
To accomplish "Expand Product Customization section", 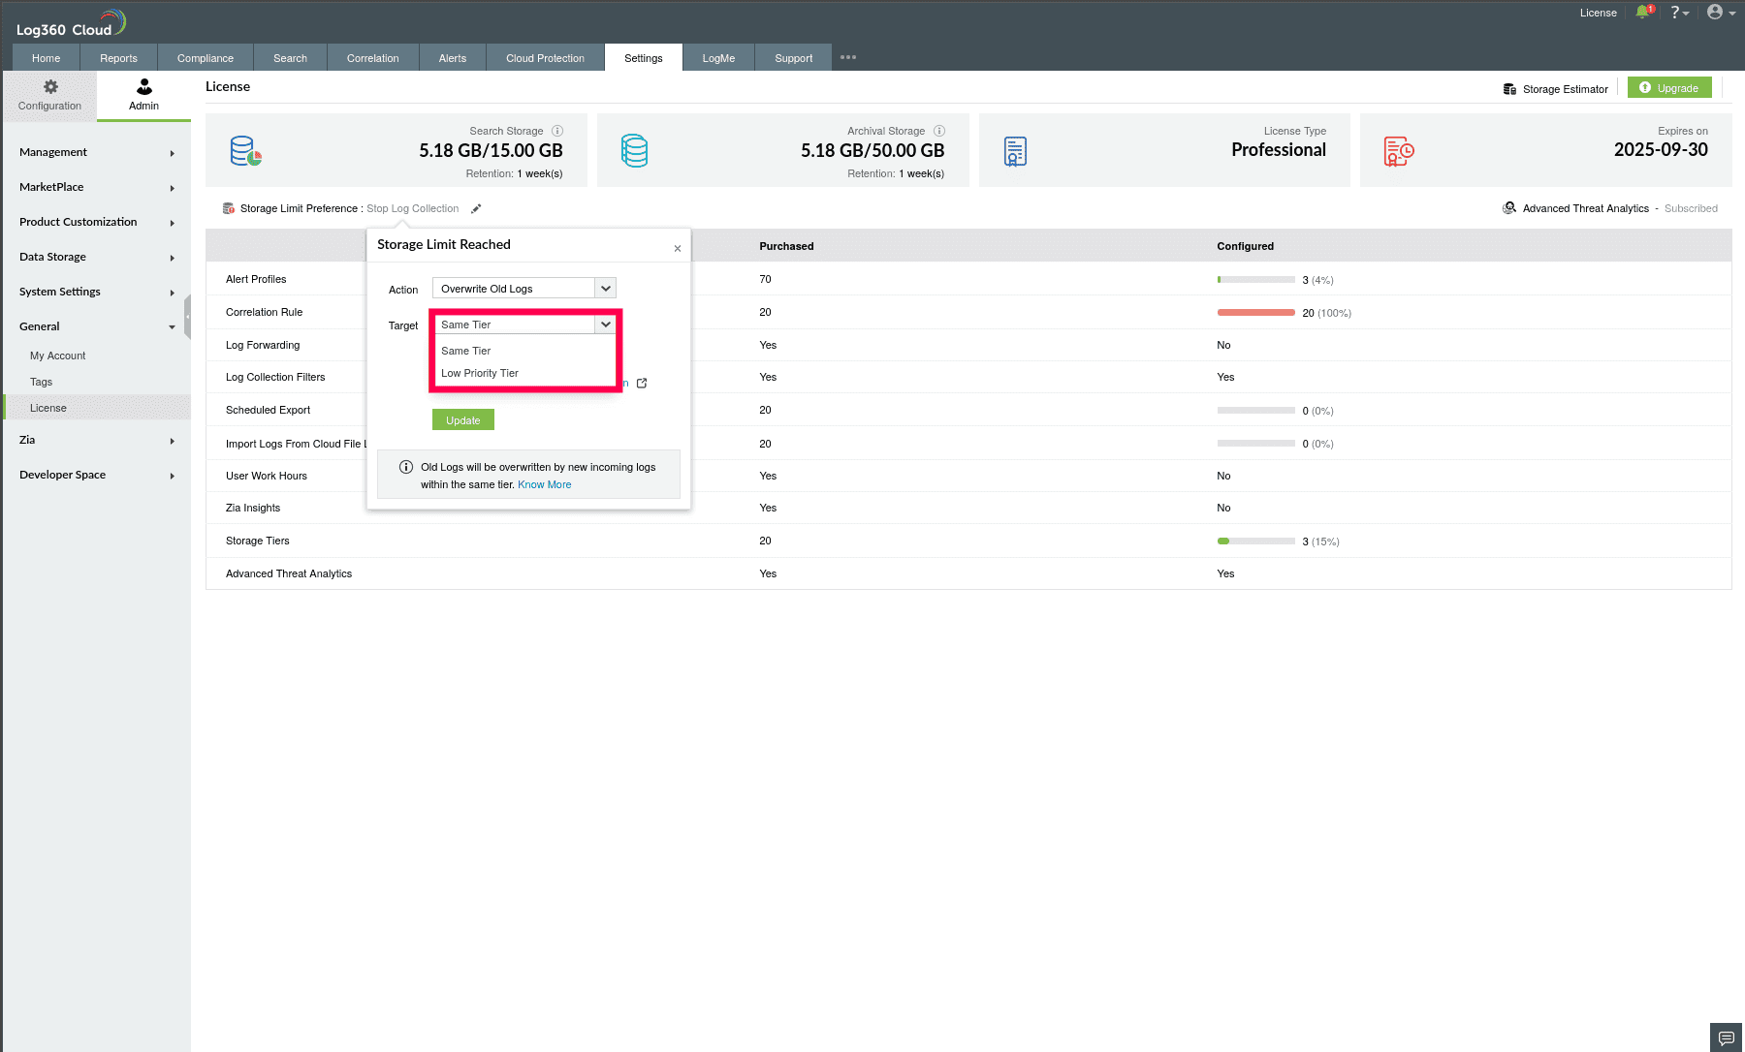I will [x=97, y=222].
